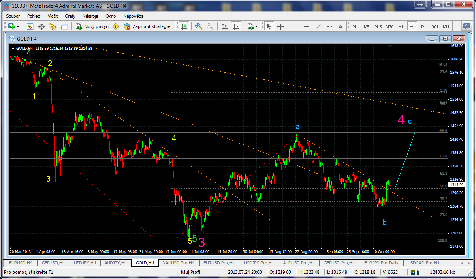Open a new chart window
Image resolution: width=476 pixels, height=279 pixels.
11,26
